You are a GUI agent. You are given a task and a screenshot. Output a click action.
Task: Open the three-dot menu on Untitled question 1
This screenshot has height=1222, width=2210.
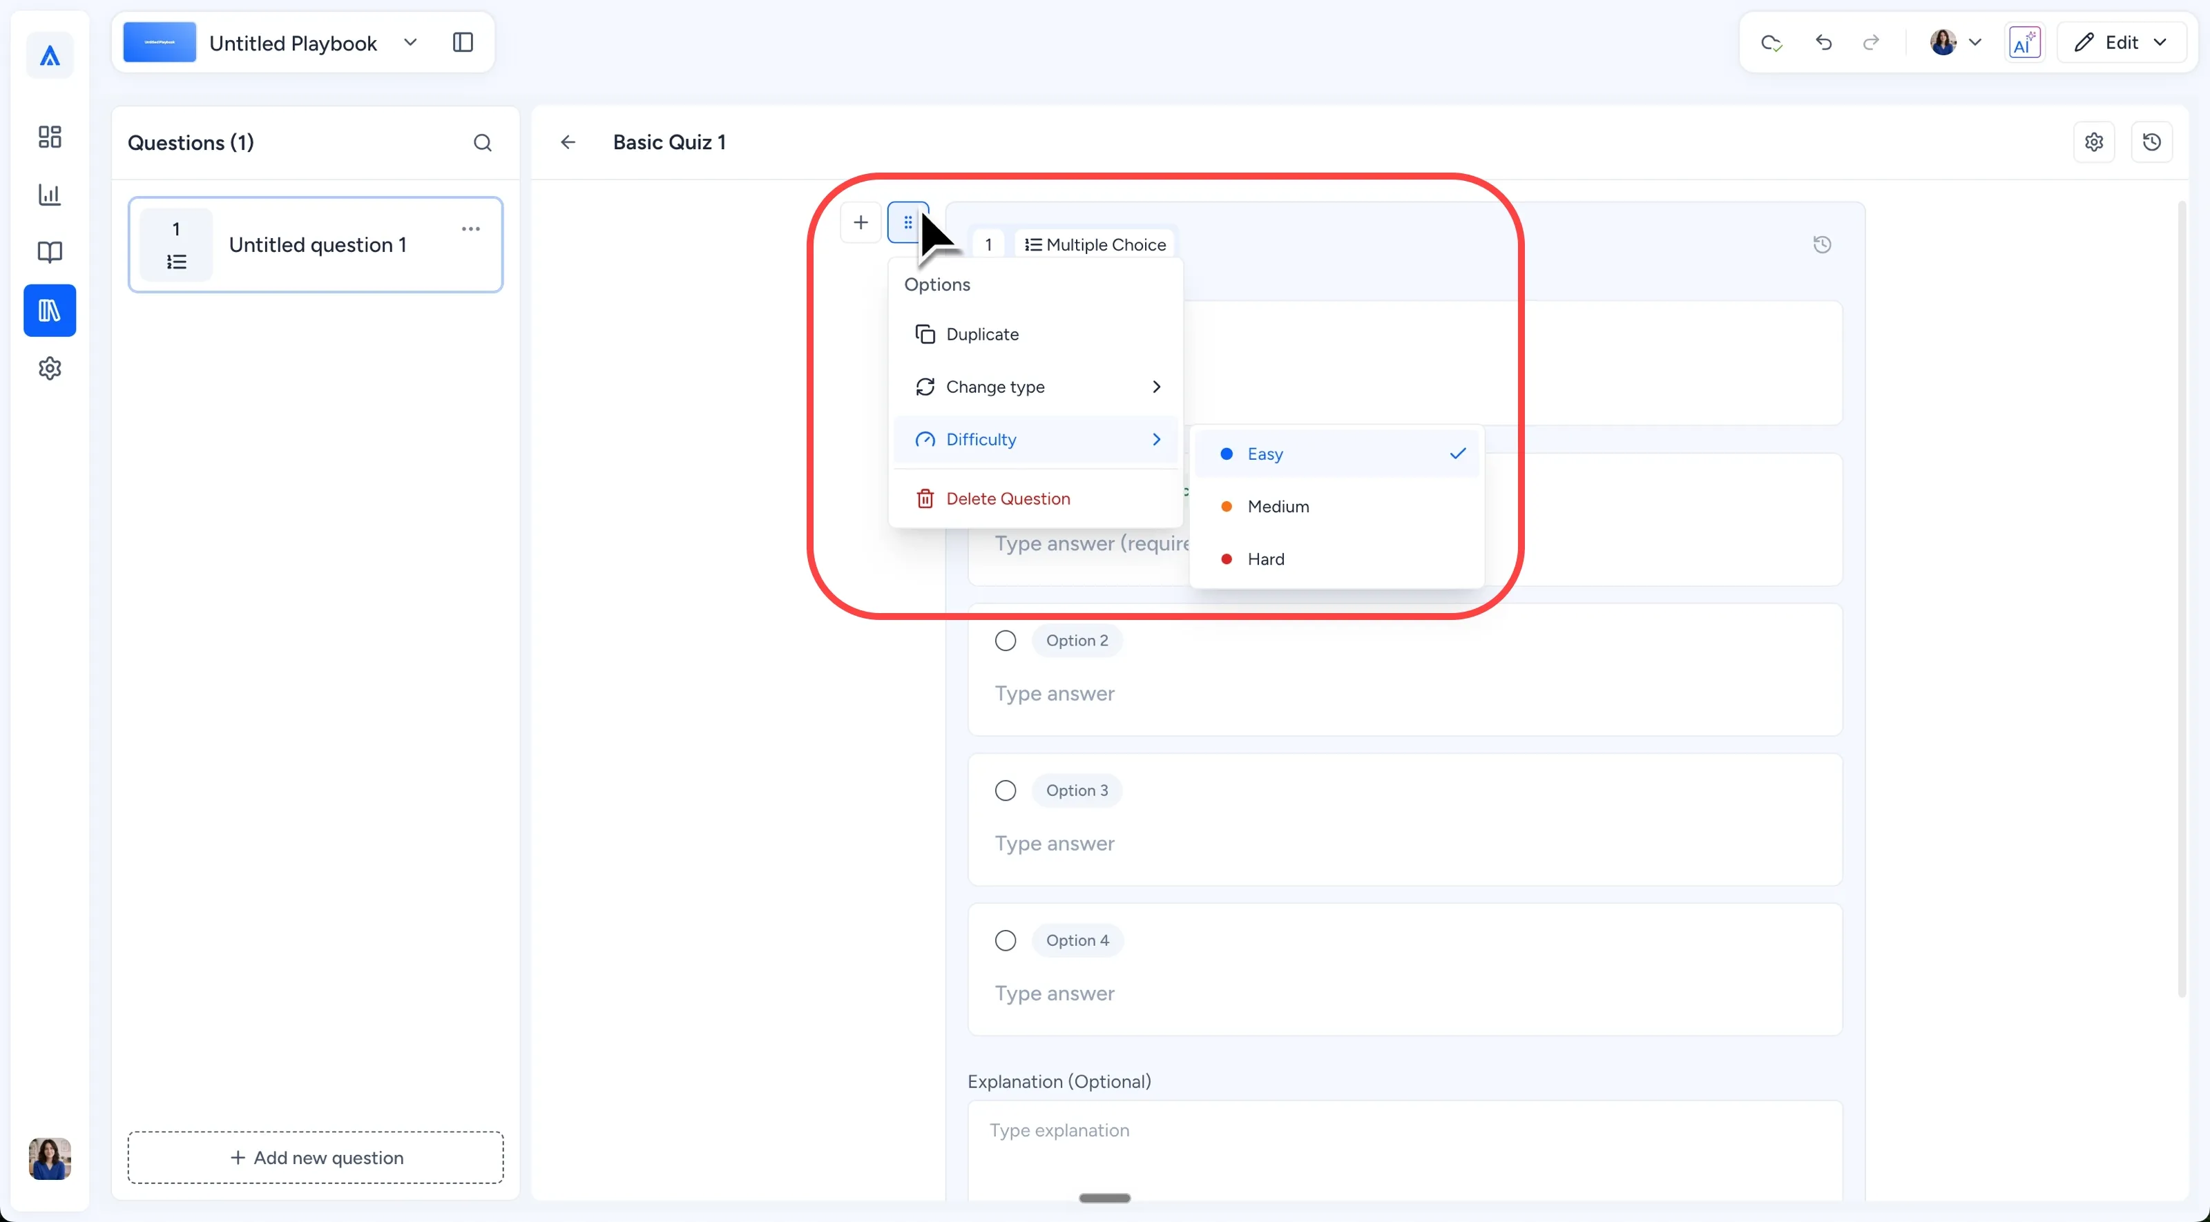(471, 229)
